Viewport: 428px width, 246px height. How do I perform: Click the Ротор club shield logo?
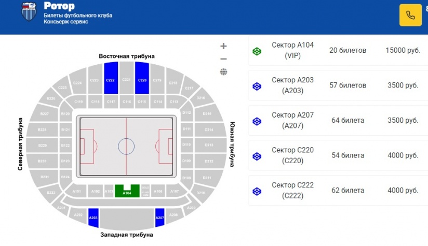coord(29,11)
